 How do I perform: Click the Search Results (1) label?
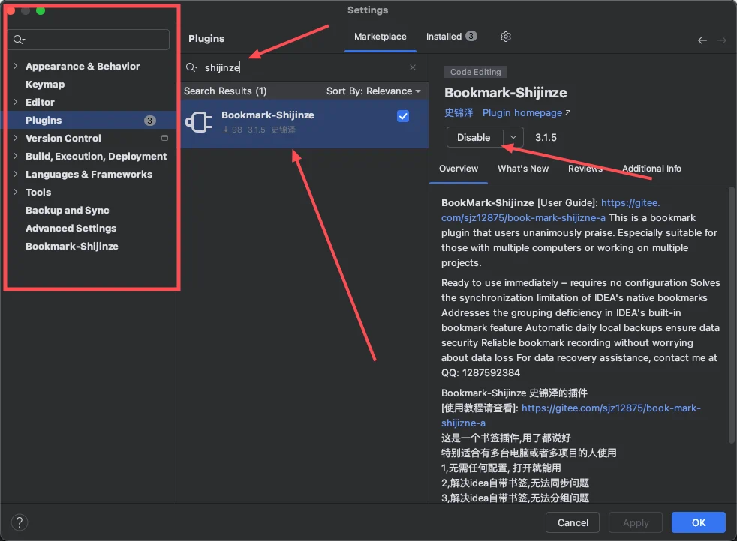225,91
